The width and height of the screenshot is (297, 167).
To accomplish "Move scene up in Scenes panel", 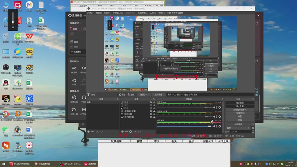I will (x=97, y=132).
